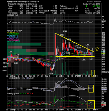This screenshot has width=109, height=111.
Task: Select the Prev Close value 1.300
Action: pyautogui.click(x=21, y=13)
